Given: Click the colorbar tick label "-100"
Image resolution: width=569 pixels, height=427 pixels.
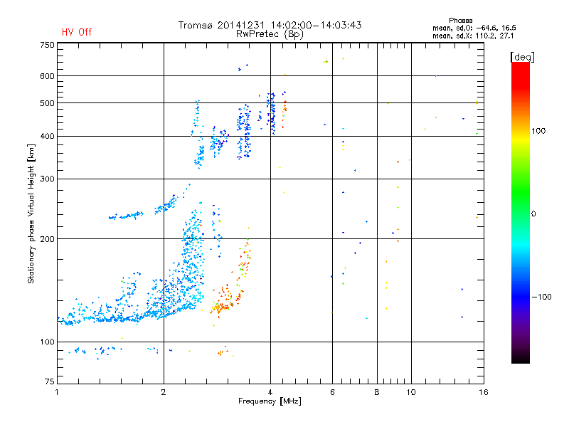Looking at the screenshot, I should click(x=541, y=297).
